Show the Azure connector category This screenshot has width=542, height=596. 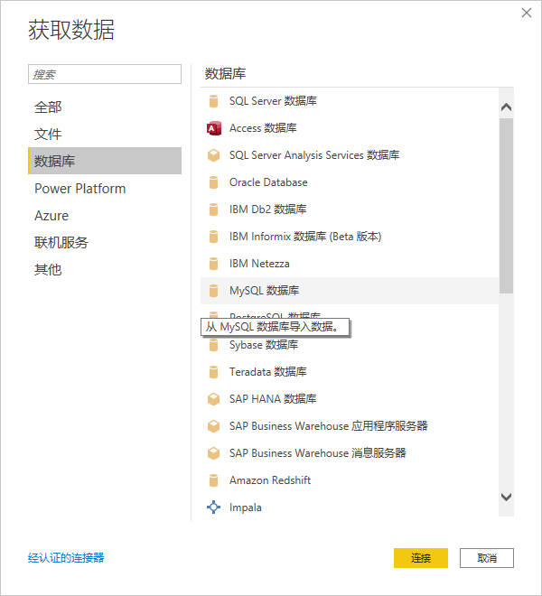pyautogui.click(x=51, y=216)
